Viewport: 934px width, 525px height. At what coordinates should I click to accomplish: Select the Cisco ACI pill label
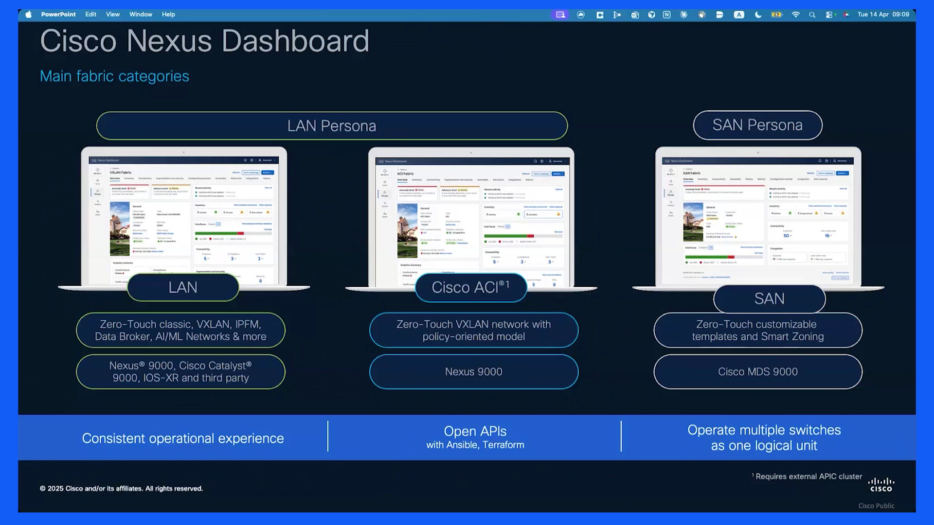tap(471, 287)
